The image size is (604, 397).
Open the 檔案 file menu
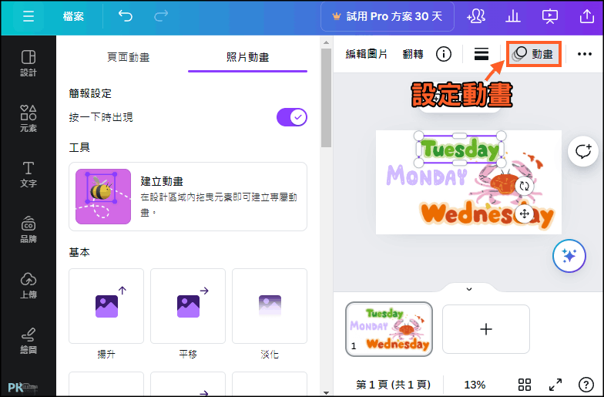click(x=73, y=17)
